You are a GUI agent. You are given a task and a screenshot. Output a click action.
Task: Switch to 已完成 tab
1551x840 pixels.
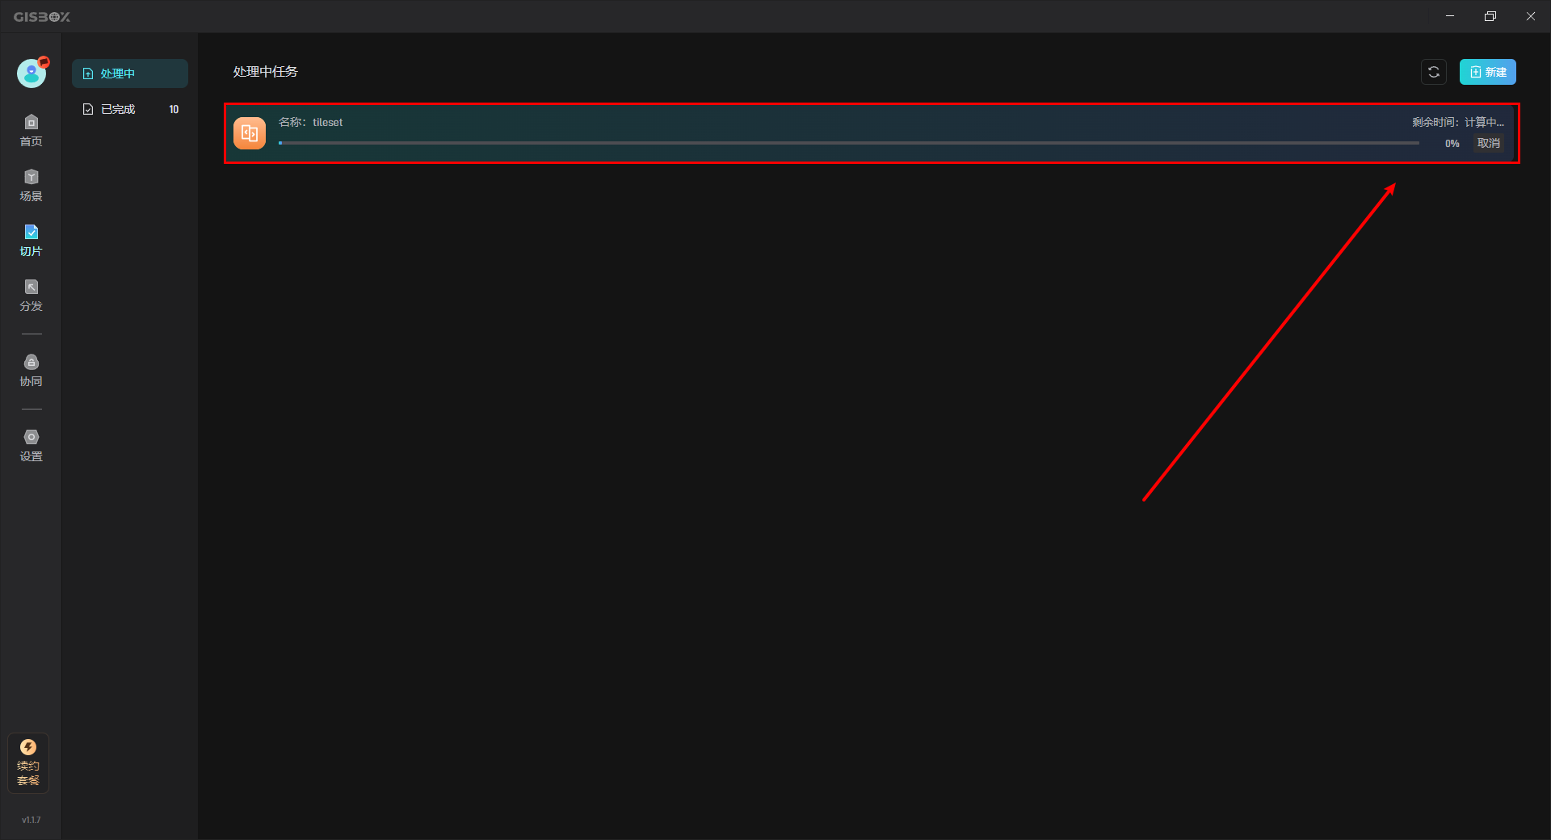pos(130,109)
